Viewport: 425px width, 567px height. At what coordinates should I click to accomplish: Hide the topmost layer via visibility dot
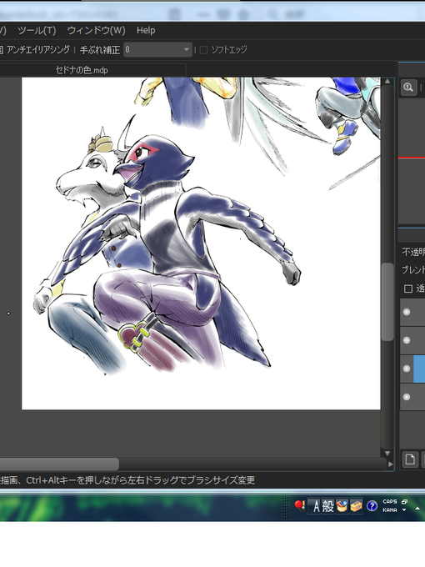407,312
